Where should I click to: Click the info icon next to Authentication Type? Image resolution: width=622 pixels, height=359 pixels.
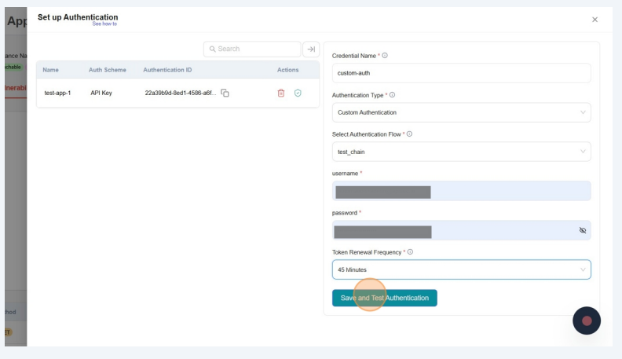click(x=392, y=95)
